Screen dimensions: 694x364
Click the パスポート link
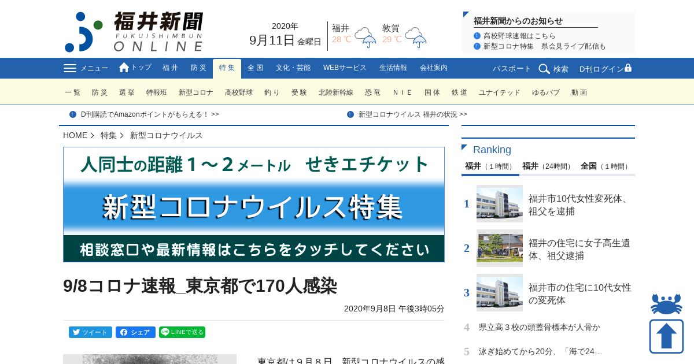(512, 69)
